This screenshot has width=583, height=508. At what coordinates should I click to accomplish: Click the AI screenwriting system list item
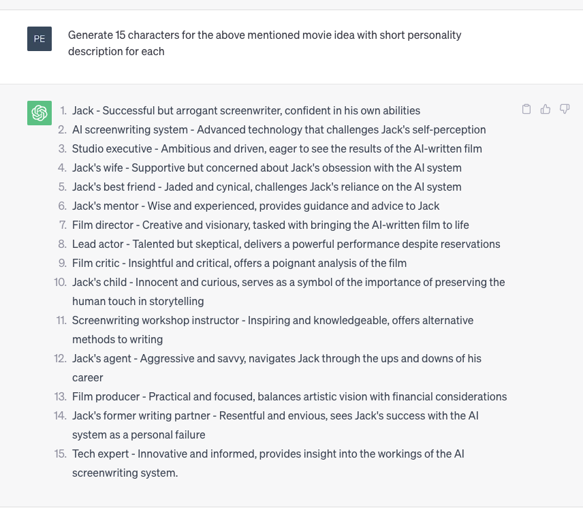[279, 129]
